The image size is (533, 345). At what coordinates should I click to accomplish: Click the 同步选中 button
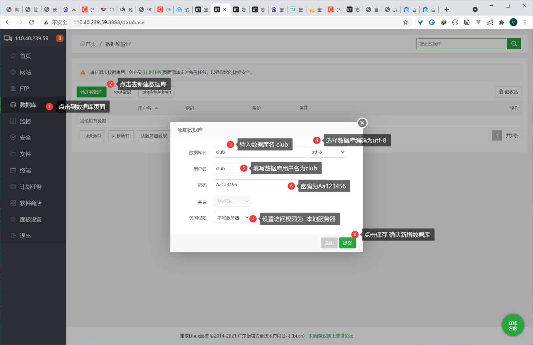(92, 136)
